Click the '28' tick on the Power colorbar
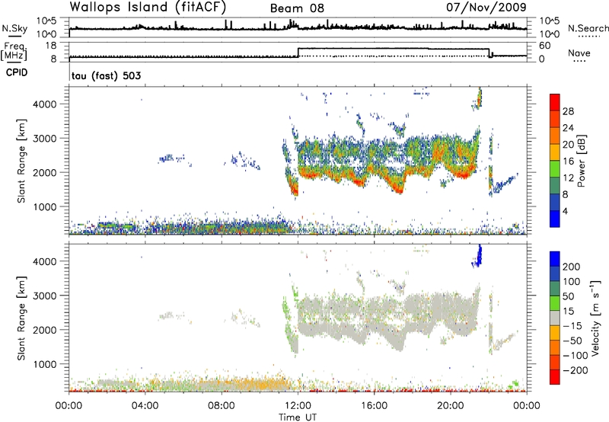609x422 pixels. pyautogui.click(x=568, y=111)
